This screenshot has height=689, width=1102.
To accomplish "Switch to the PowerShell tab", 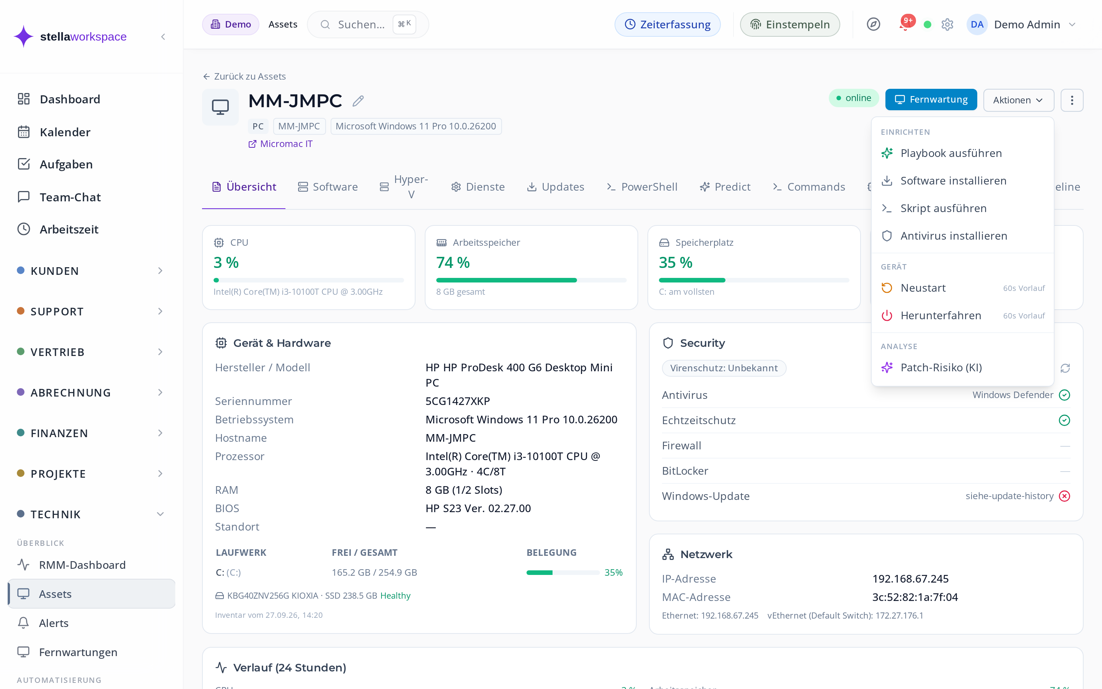I will click(x=642, y=187).
